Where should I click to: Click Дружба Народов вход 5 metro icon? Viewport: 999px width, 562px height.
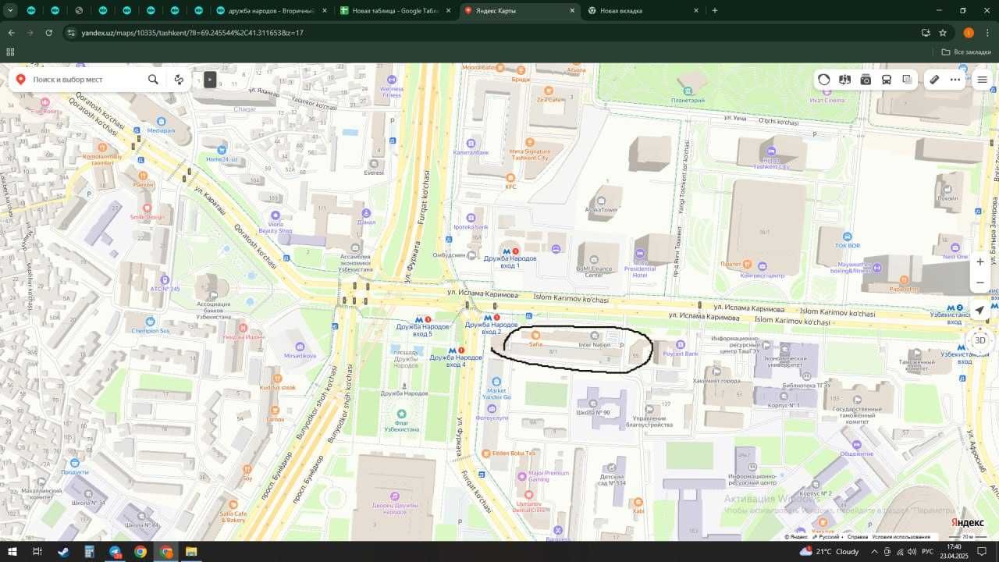419,319
